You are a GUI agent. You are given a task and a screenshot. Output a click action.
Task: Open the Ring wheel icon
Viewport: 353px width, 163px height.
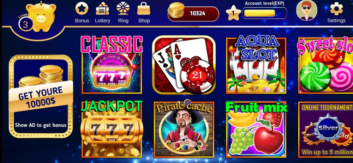123,8
